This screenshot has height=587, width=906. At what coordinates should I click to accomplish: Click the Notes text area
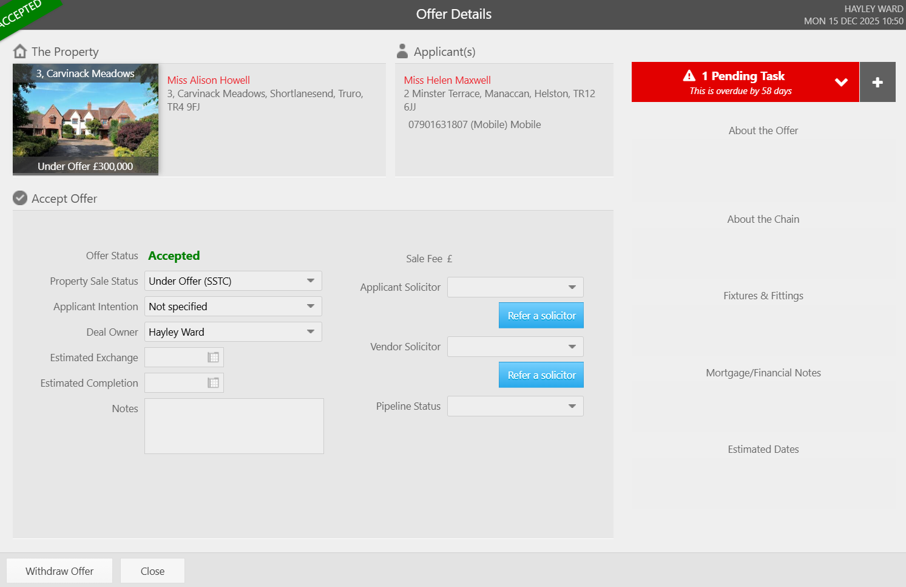[x=234, y=426]
